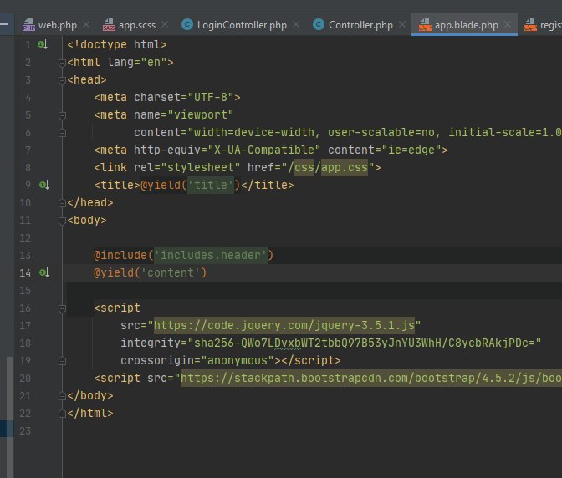Close the Controller.php tab
This screenshot has height=478, width=562.
pos(402,24)
